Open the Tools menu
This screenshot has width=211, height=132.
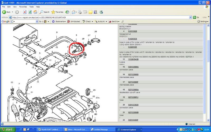[31, 7]
